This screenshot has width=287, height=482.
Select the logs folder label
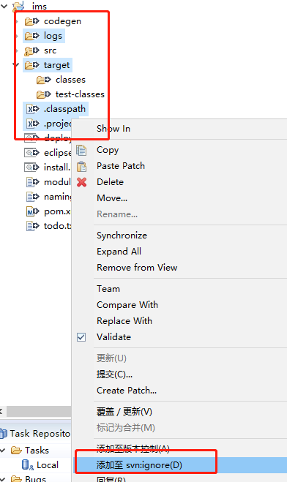[x=53, y=36]
